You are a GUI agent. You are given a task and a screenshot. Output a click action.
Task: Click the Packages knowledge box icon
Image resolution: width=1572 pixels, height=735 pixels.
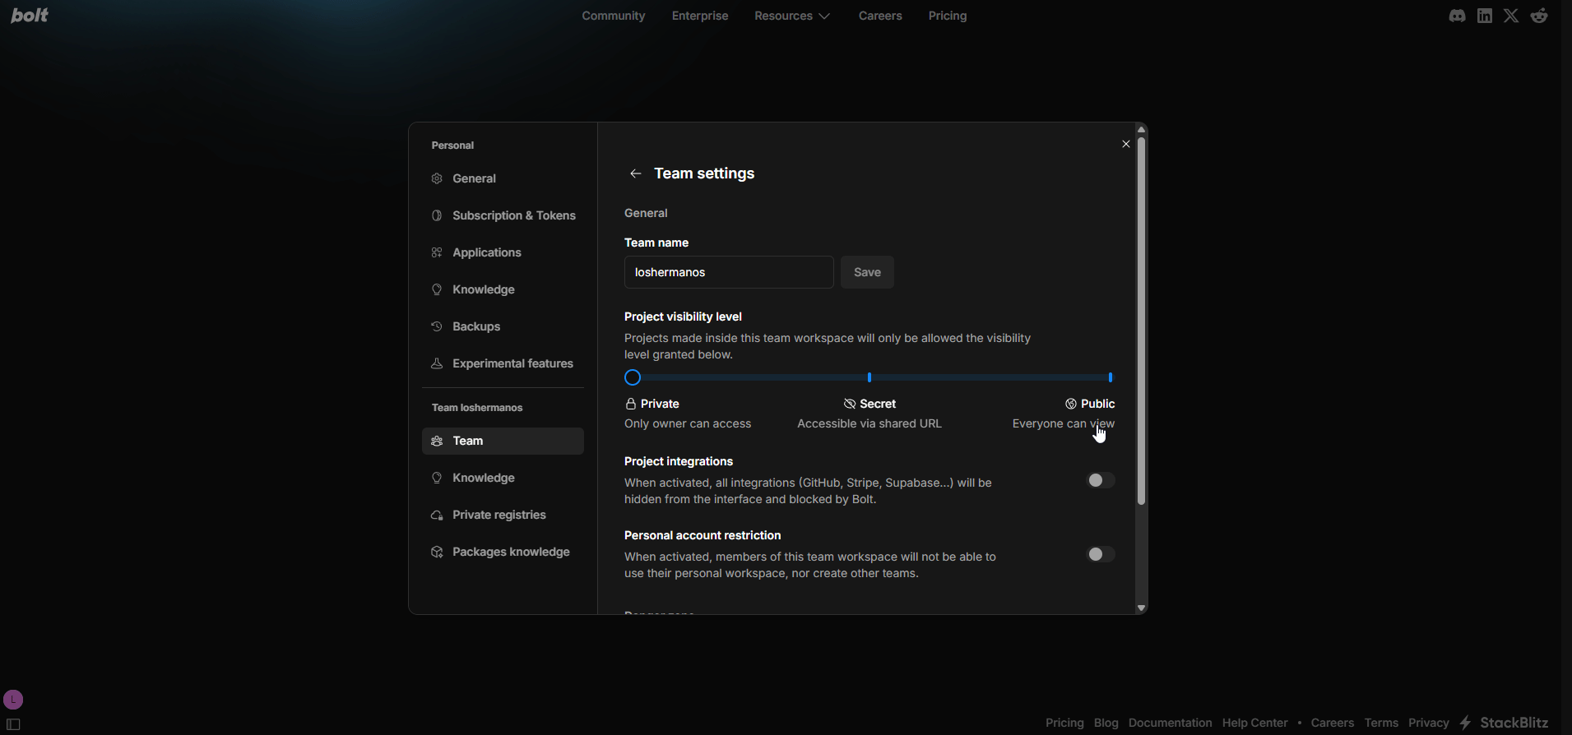tap(437, 552)
